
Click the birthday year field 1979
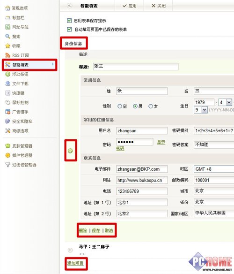coord(204,102)
